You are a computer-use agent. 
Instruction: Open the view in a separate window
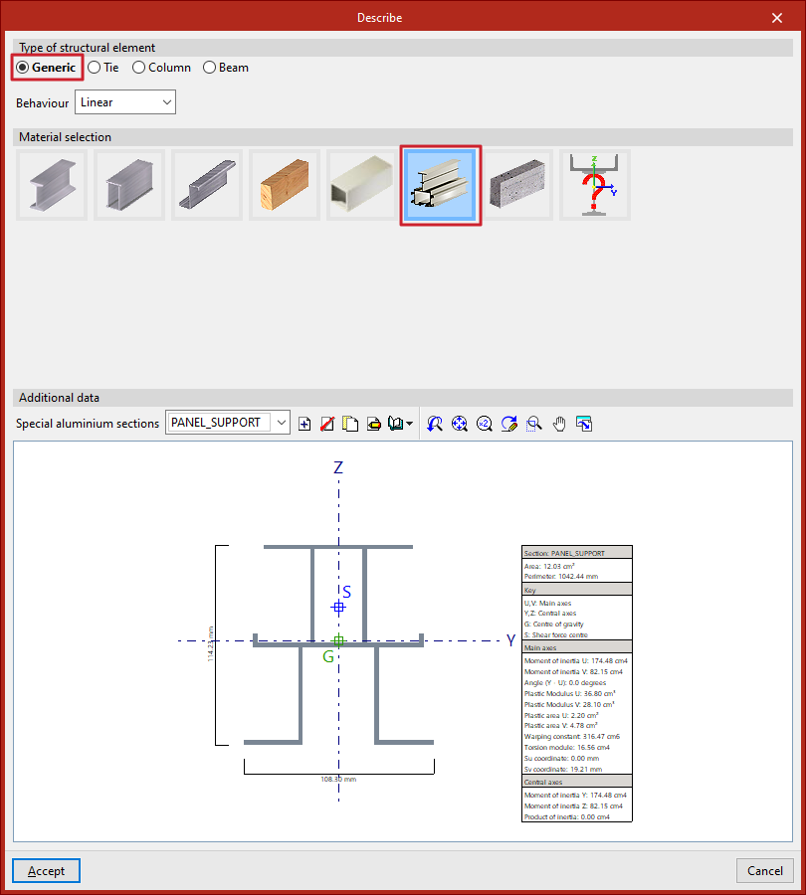pyautogui.click(x=584, y=424)
